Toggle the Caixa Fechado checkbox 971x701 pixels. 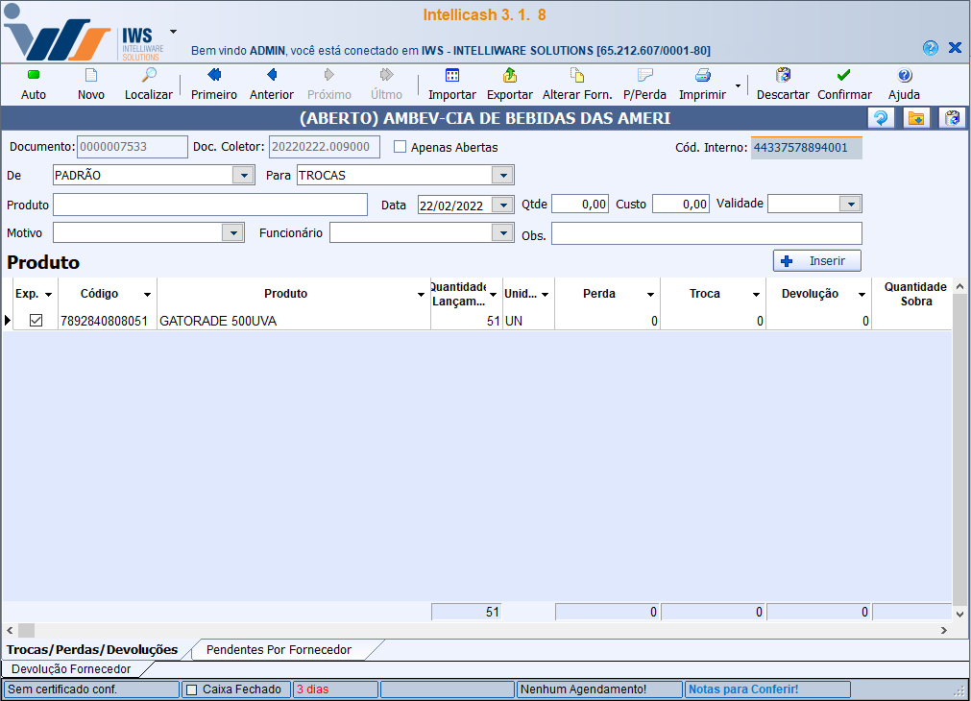pyautogui.click(x=191, y=689)
